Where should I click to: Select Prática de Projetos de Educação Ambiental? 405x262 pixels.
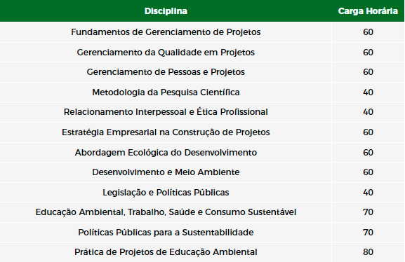166,252
